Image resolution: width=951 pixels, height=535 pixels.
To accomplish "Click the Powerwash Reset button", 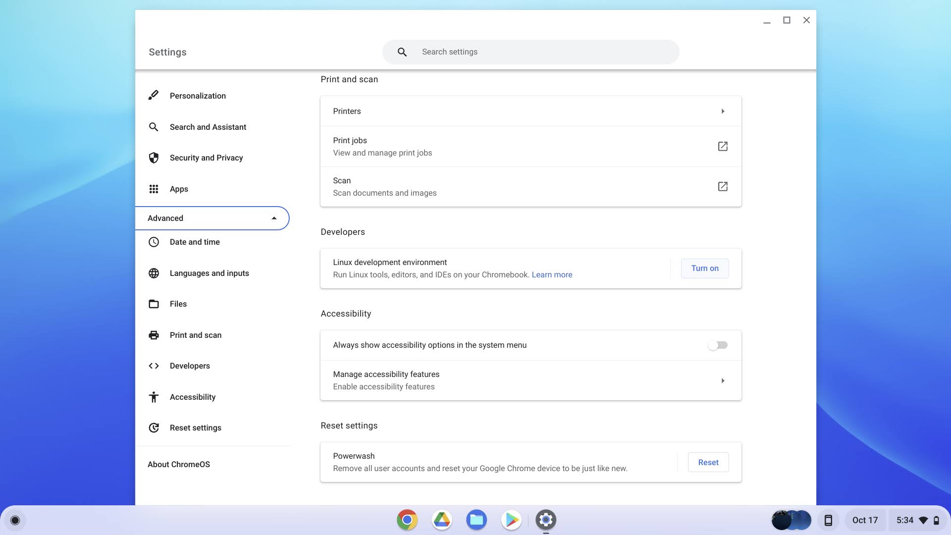I will tap(708, 462).
